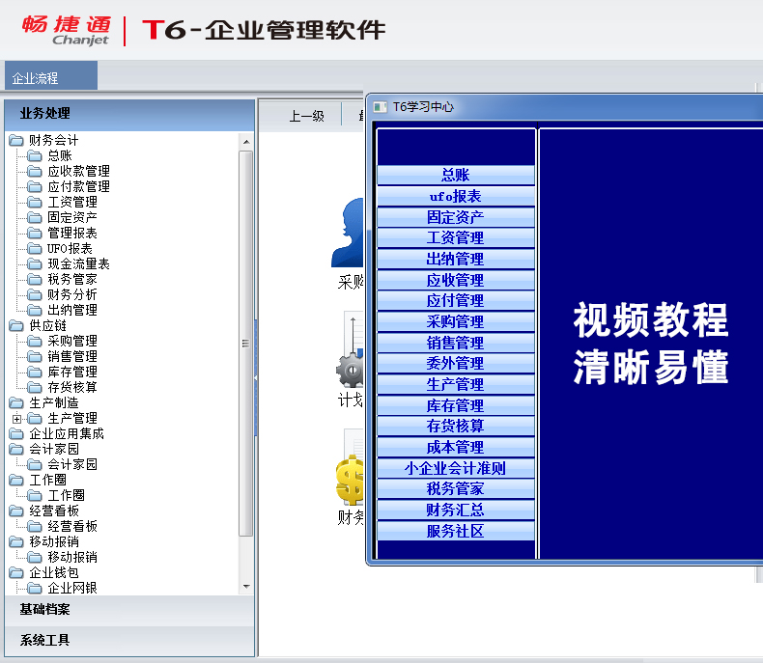This screenshot has height=663, width=763.
Task: Select 小企业会计准则 in learning center menu
Action: (455, 468)
